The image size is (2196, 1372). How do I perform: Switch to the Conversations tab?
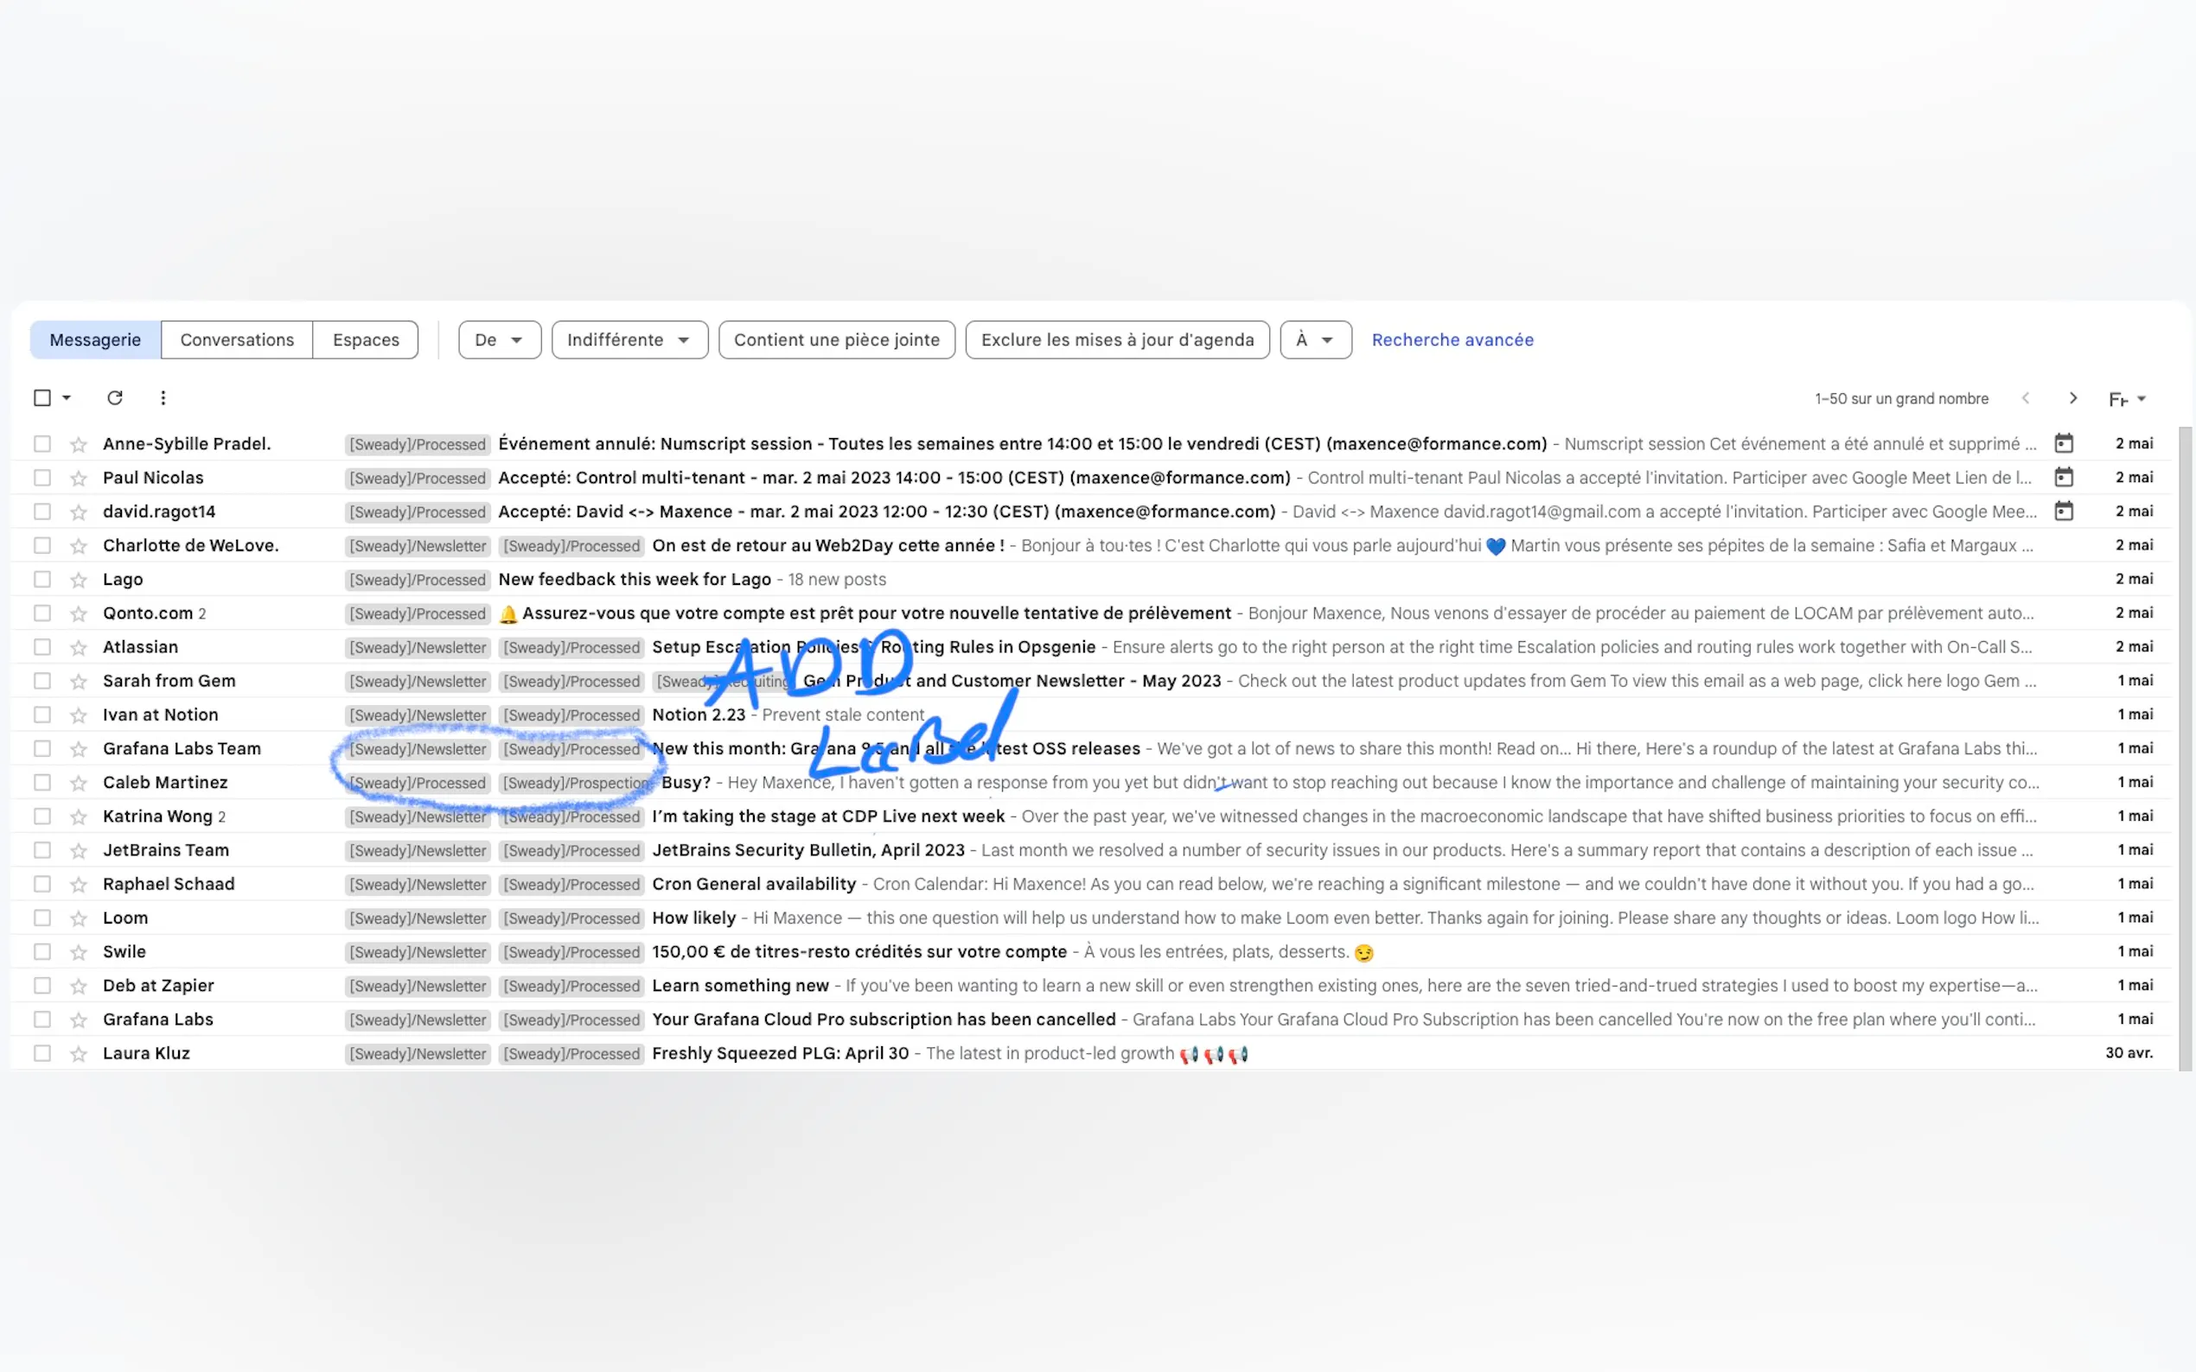tap(237, 340)
